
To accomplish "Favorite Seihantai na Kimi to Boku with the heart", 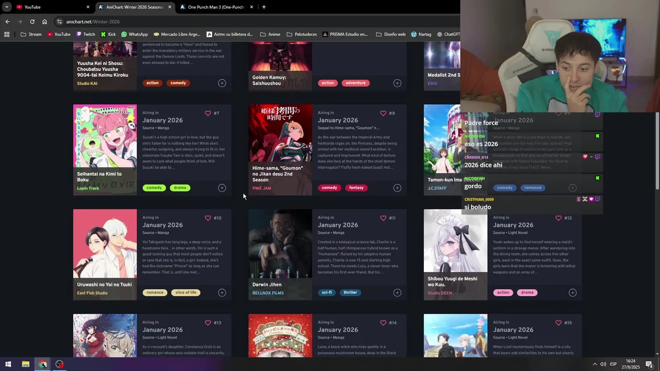I will pos(208,113).
